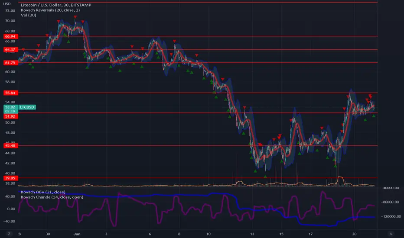Click the 55.84 price line label
Viewport: 404px width, 238px height.
(x=10, y=93)
